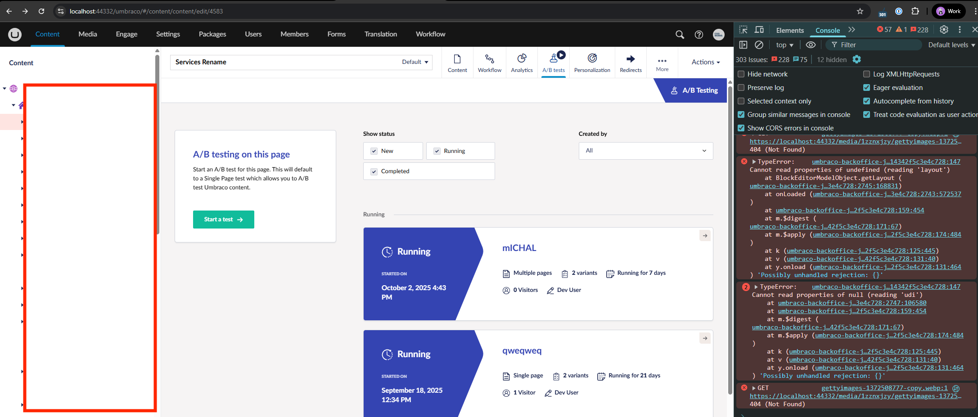Go to the Media section
This screenshot has height=417, width=978.
(87, 34)
